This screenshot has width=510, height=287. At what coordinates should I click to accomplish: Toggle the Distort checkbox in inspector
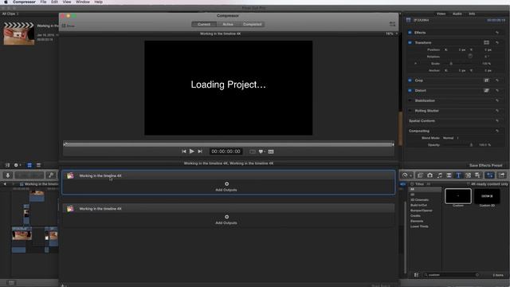tap(410, 90)
